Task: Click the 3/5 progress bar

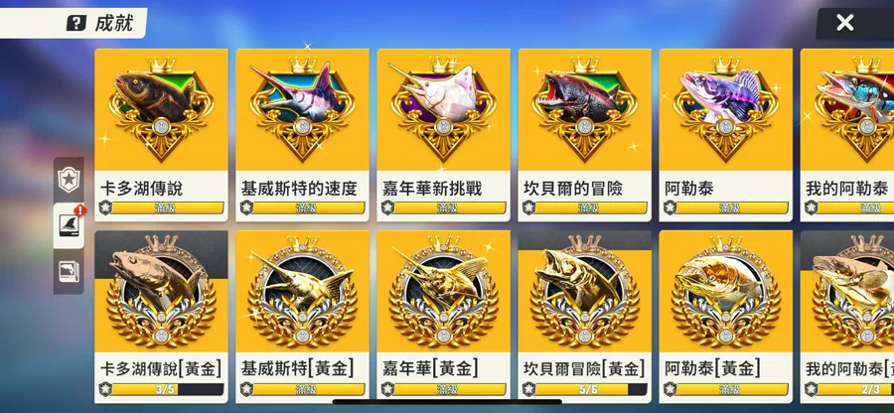Action: pyautogui.click(x=167, y=389)
